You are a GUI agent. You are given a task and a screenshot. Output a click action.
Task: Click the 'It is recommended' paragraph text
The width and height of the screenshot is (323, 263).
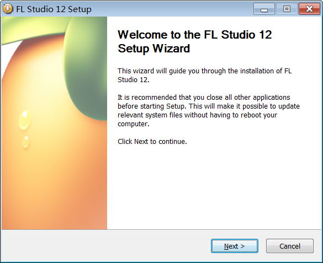[209, 111]
